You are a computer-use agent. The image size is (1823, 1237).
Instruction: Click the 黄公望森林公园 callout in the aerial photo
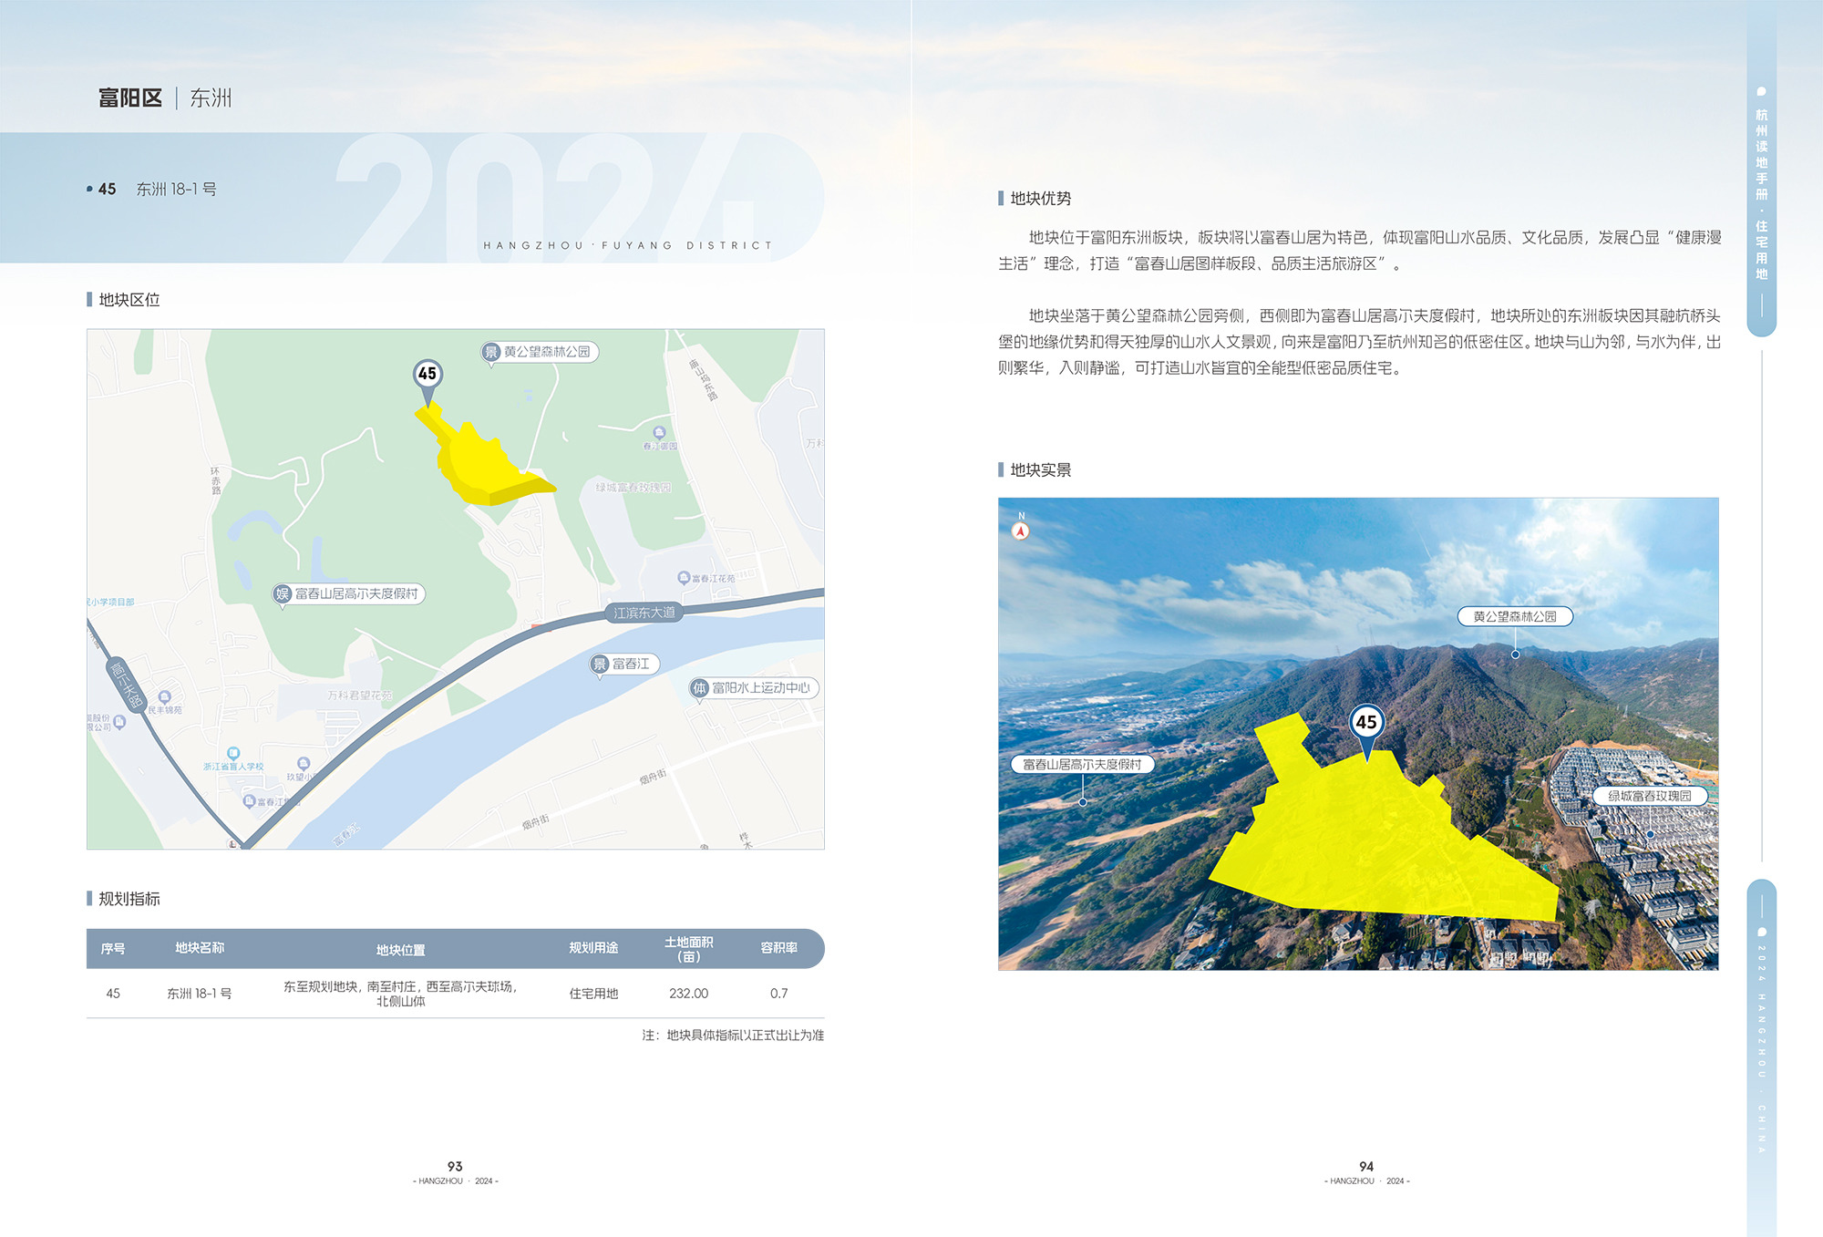(x=1515, y=617)
